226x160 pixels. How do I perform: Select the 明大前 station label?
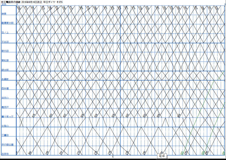pyautogui.click(x=5, y=70)
